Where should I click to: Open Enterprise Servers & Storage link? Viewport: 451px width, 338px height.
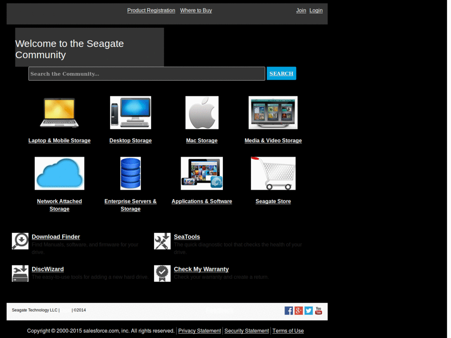pos(130,205)
